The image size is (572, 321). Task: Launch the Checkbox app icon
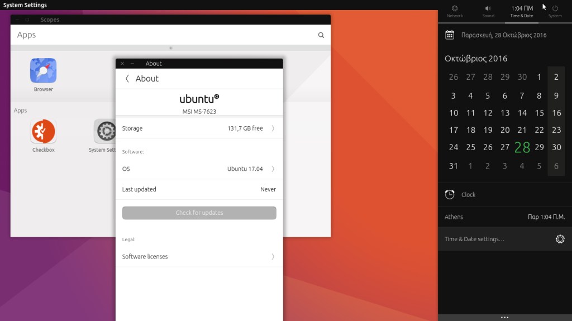coord(43,132)
